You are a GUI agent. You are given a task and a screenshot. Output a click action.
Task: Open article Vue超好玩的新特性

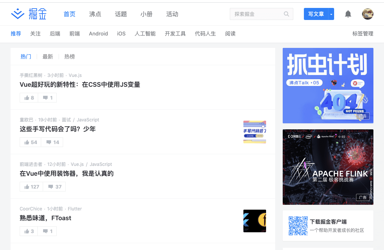coord(80,84)
